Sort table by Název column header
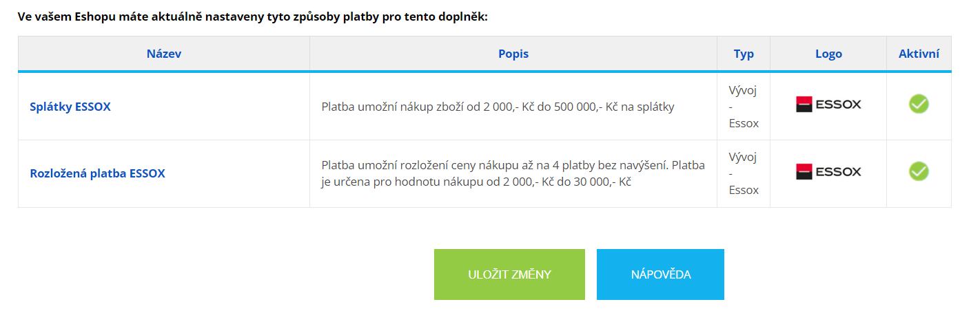Viewport: 971px width, 313px height. pyautogui.click(x=164, y=54)
